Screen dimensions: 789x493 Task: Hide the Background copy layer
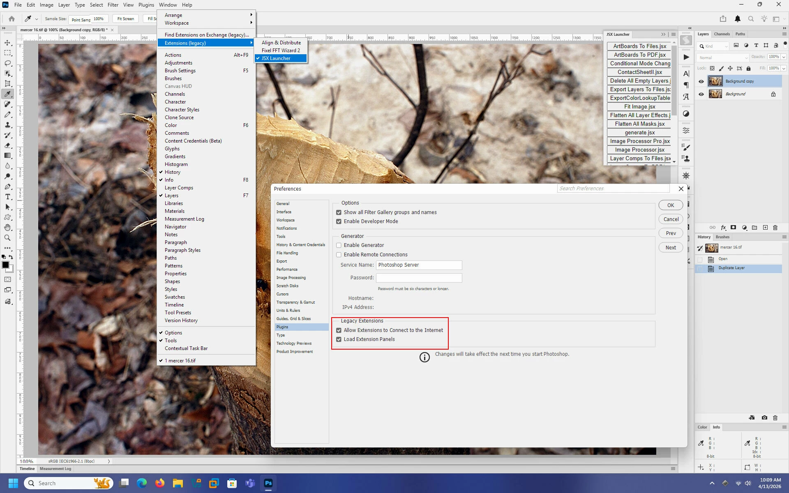pos(701,81)
